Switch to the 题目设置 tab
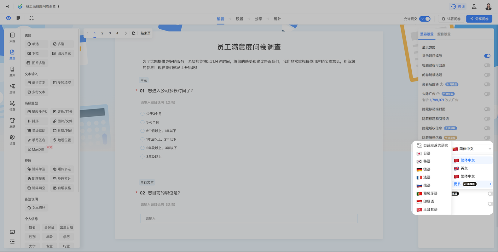 443,34
